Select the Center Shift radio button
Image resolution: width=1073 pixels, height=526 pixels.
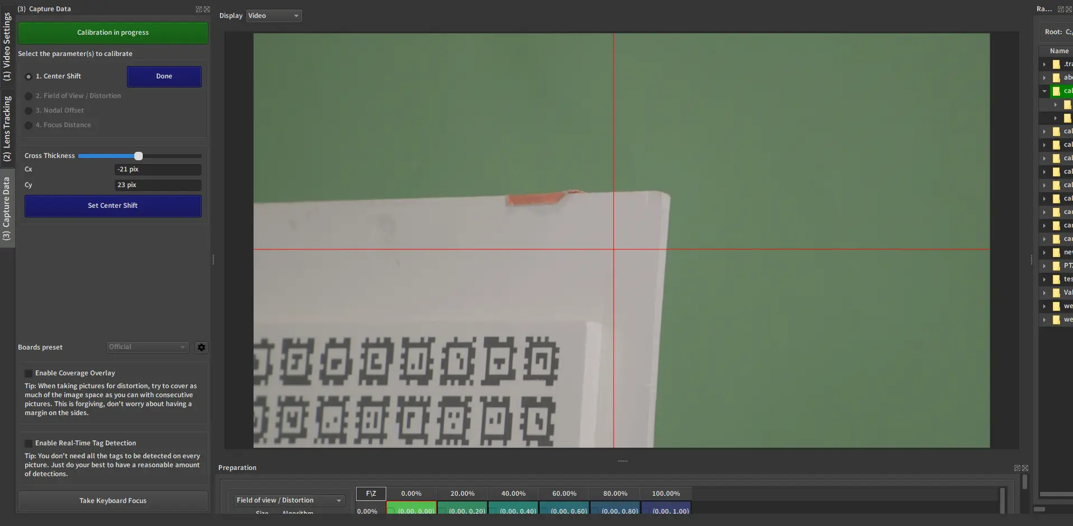coord(29,77)
